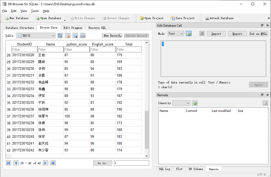Click Attach Database in the toolbar
The width and height of the screenshot is (271, 177).
(219, 18)
